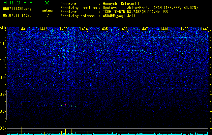Click the 1435 time marker
The width and height of the screenshot is (212, 135).
click(x=104, y=29)
